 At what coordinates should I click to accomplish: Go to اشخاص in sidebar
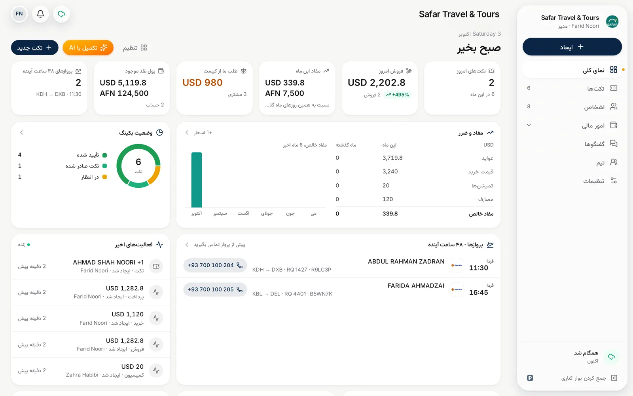[572, 107]
